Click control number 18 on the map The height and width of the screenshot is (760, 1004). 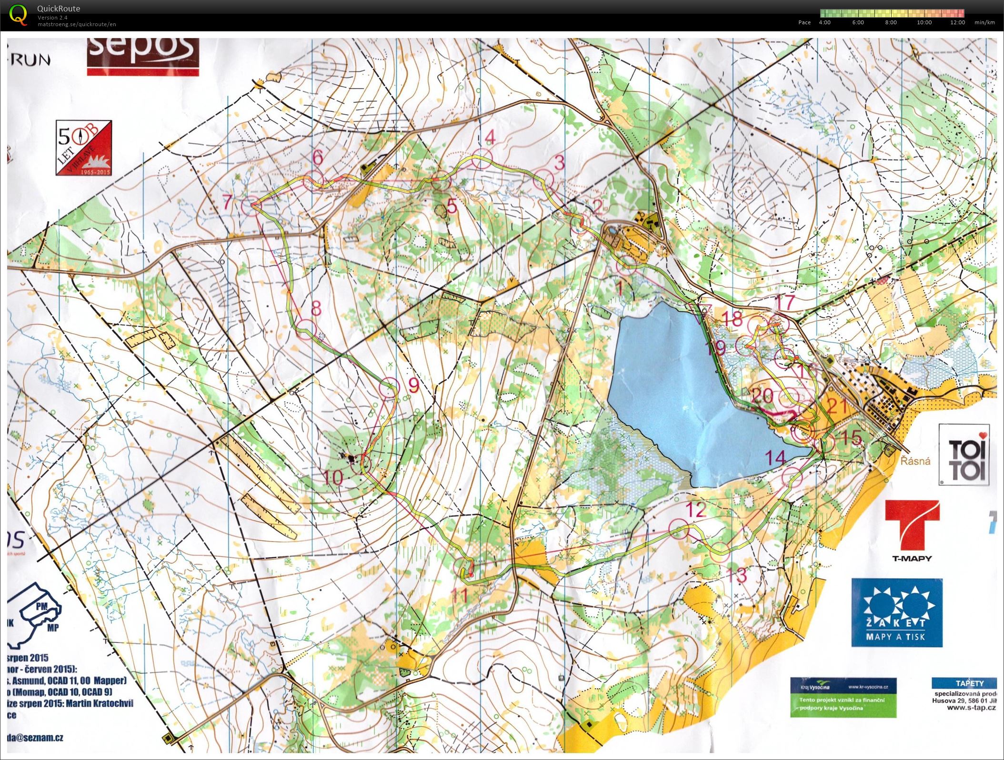[x=733, y=318]
